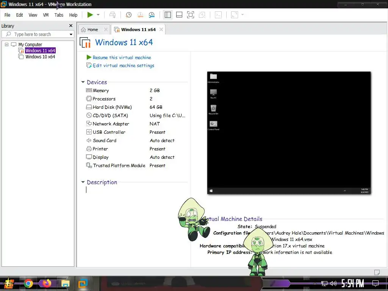The image size is (388, 291).
Task: Open USB Controller device settings
Action: [x=109, y=132]
